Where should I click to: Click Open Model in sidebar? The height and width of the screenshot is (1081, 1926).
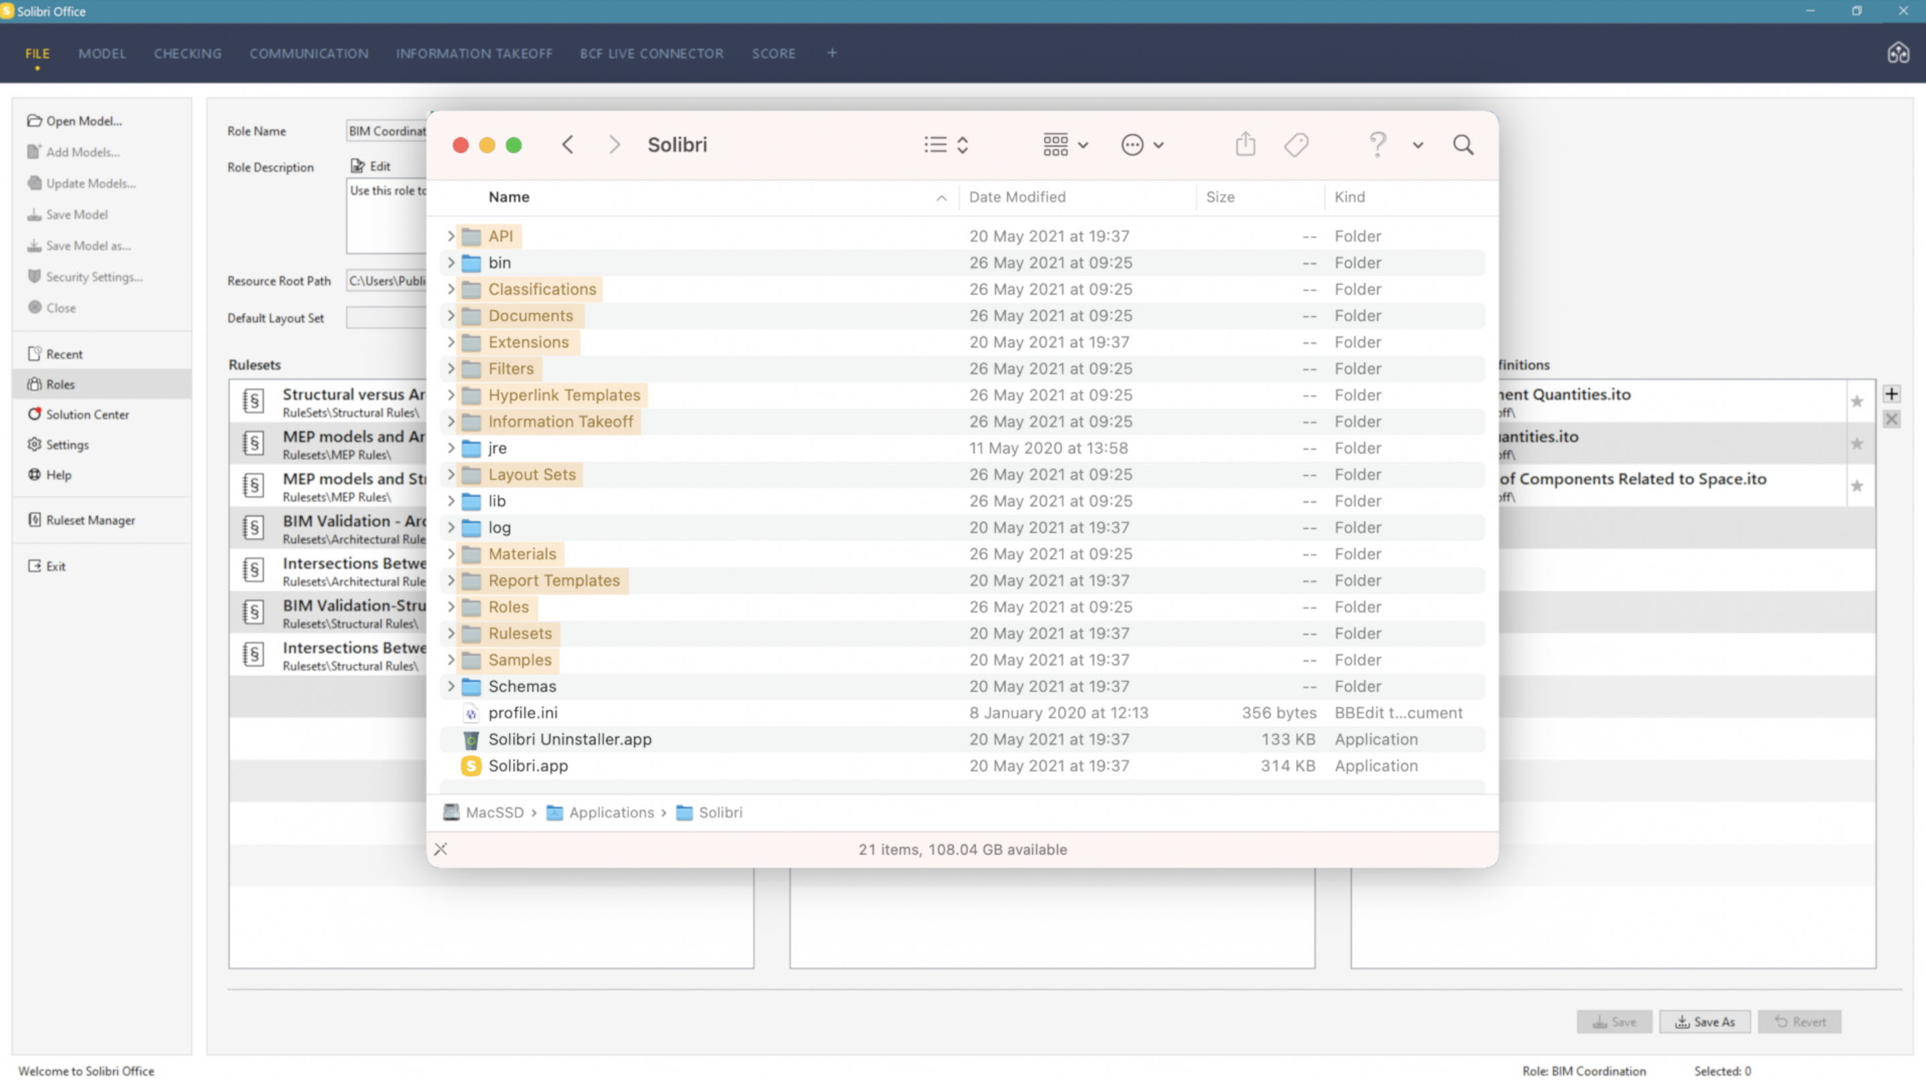75,121
